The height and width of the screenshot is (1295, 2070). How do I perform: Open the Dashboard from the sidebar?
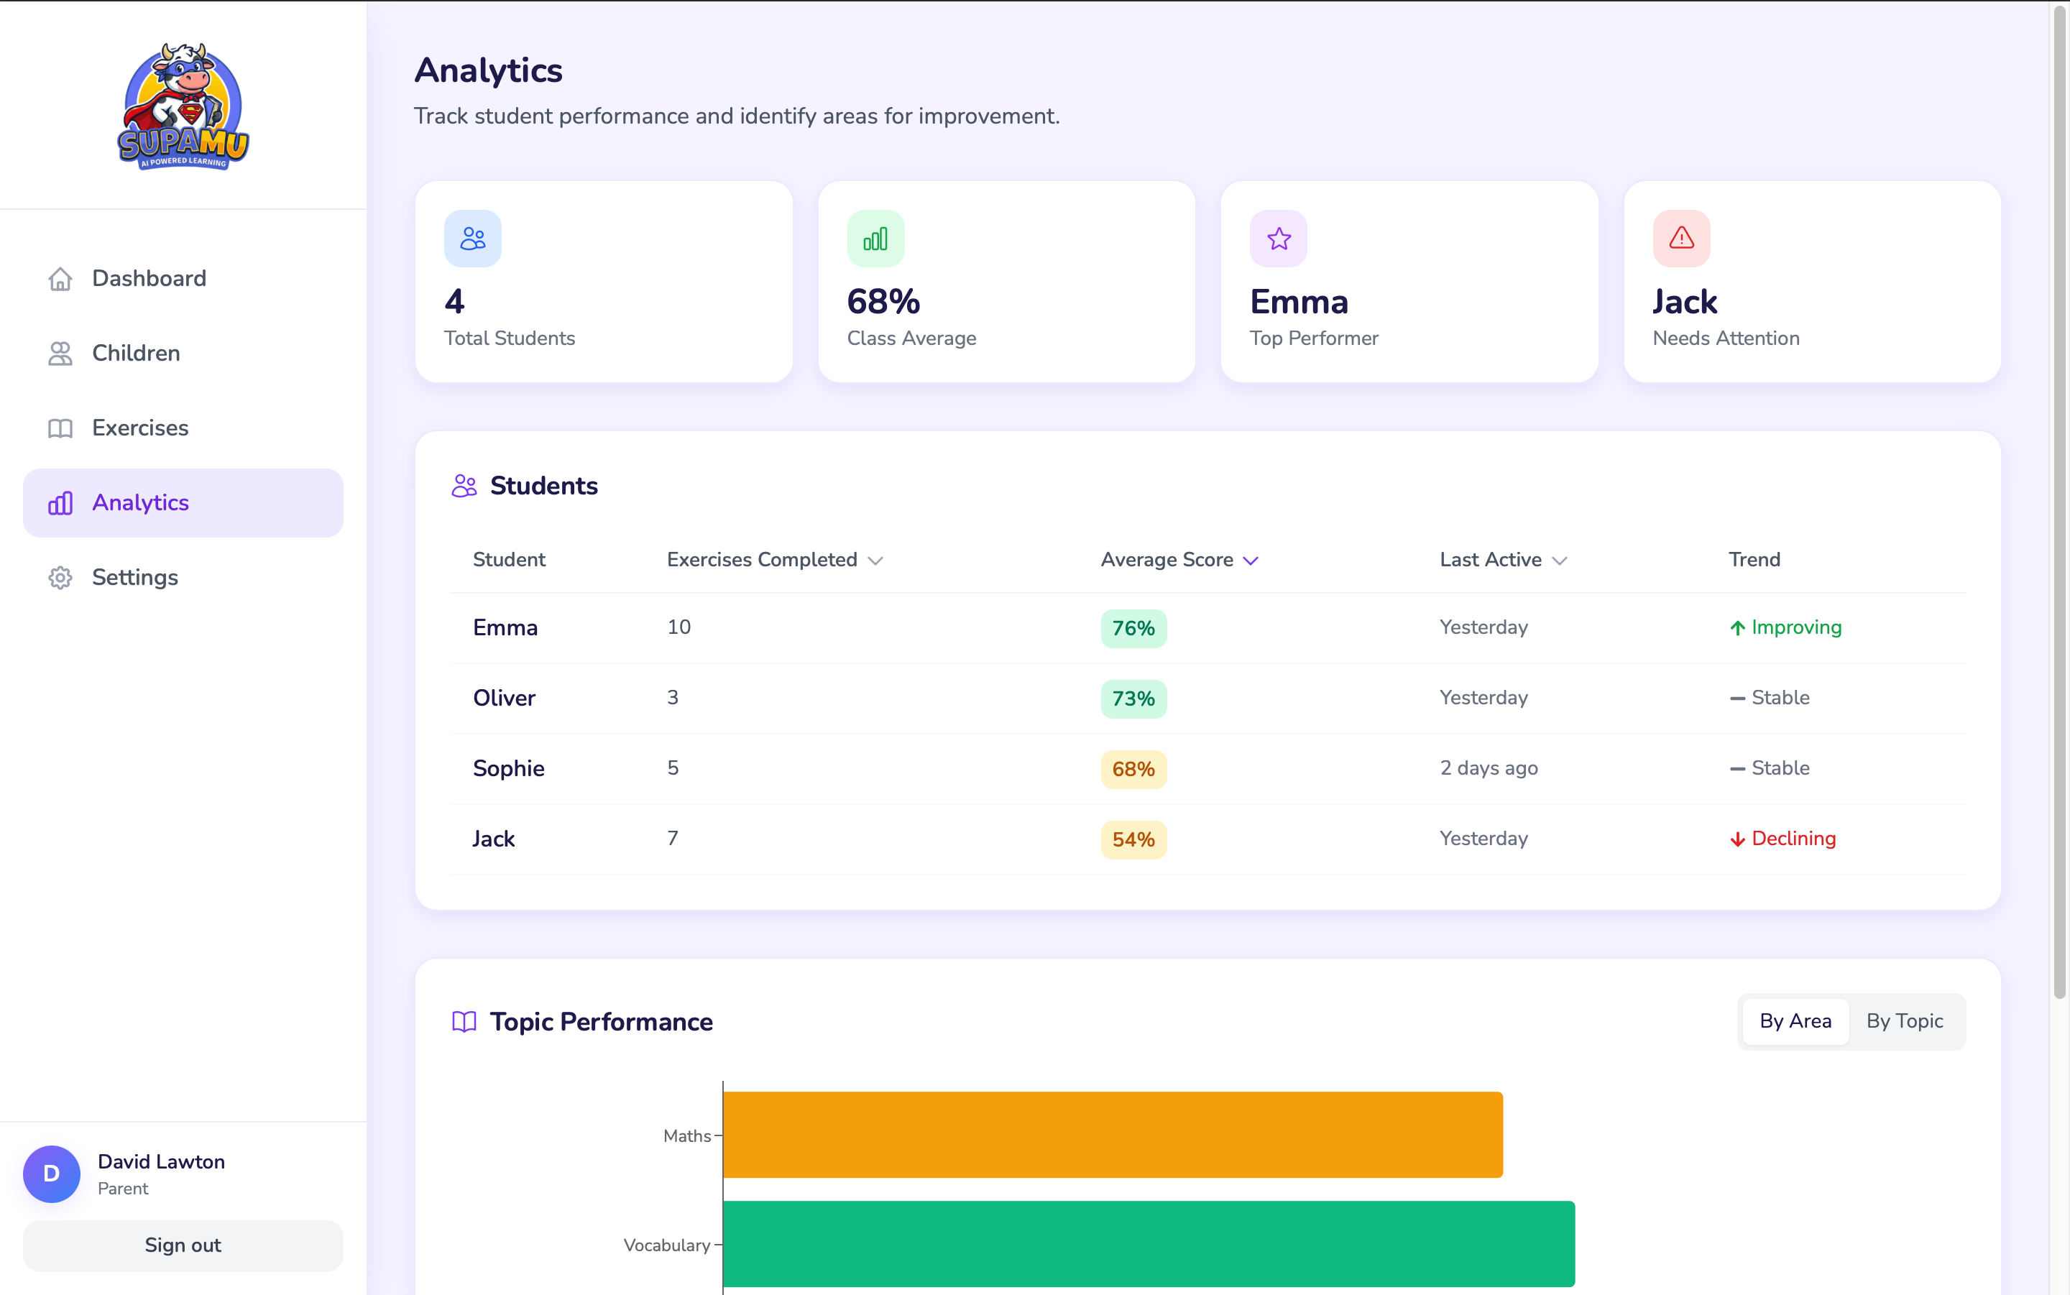click(60, 278)
